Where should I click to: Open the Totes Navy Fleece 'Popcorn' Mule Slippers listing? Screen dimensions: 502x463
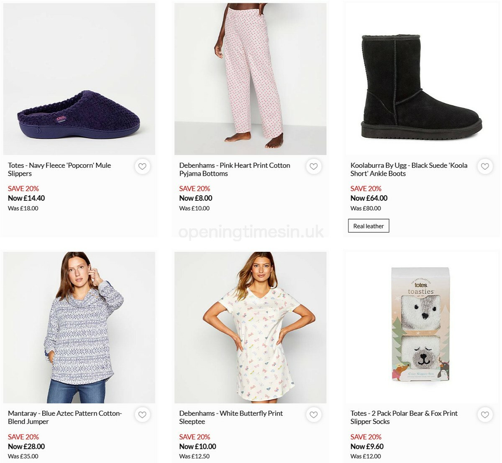pyautogui.click(x=59, y=169)
